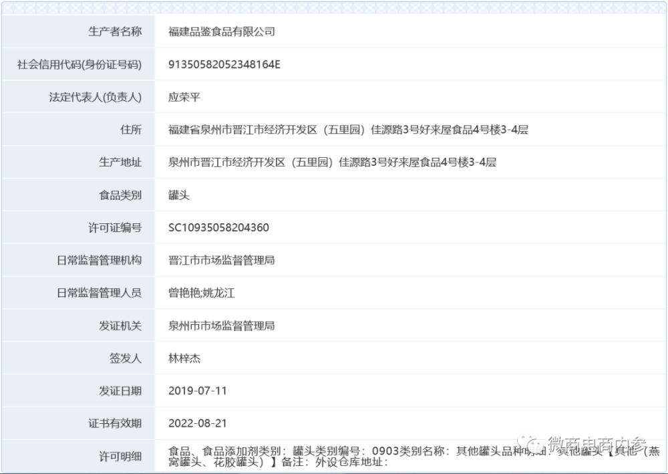Viewport: 668px width, 474px height.
Task: Click the food category value 罐头
Action: pos(179,195)
